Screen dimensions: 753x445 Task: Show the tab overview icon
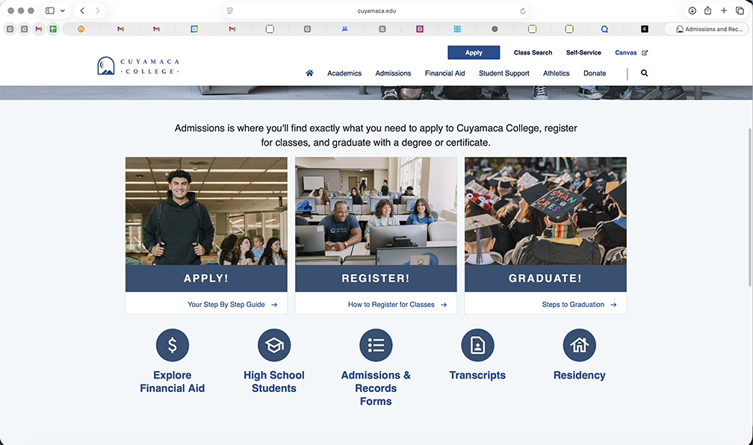coord(740,10)
